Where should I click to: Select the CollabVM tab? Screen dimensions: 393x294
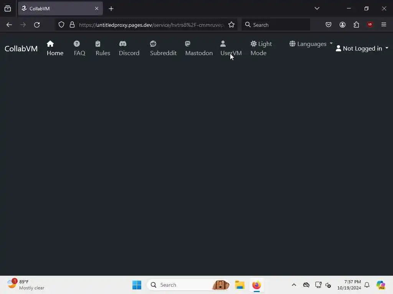coord(60,8)
